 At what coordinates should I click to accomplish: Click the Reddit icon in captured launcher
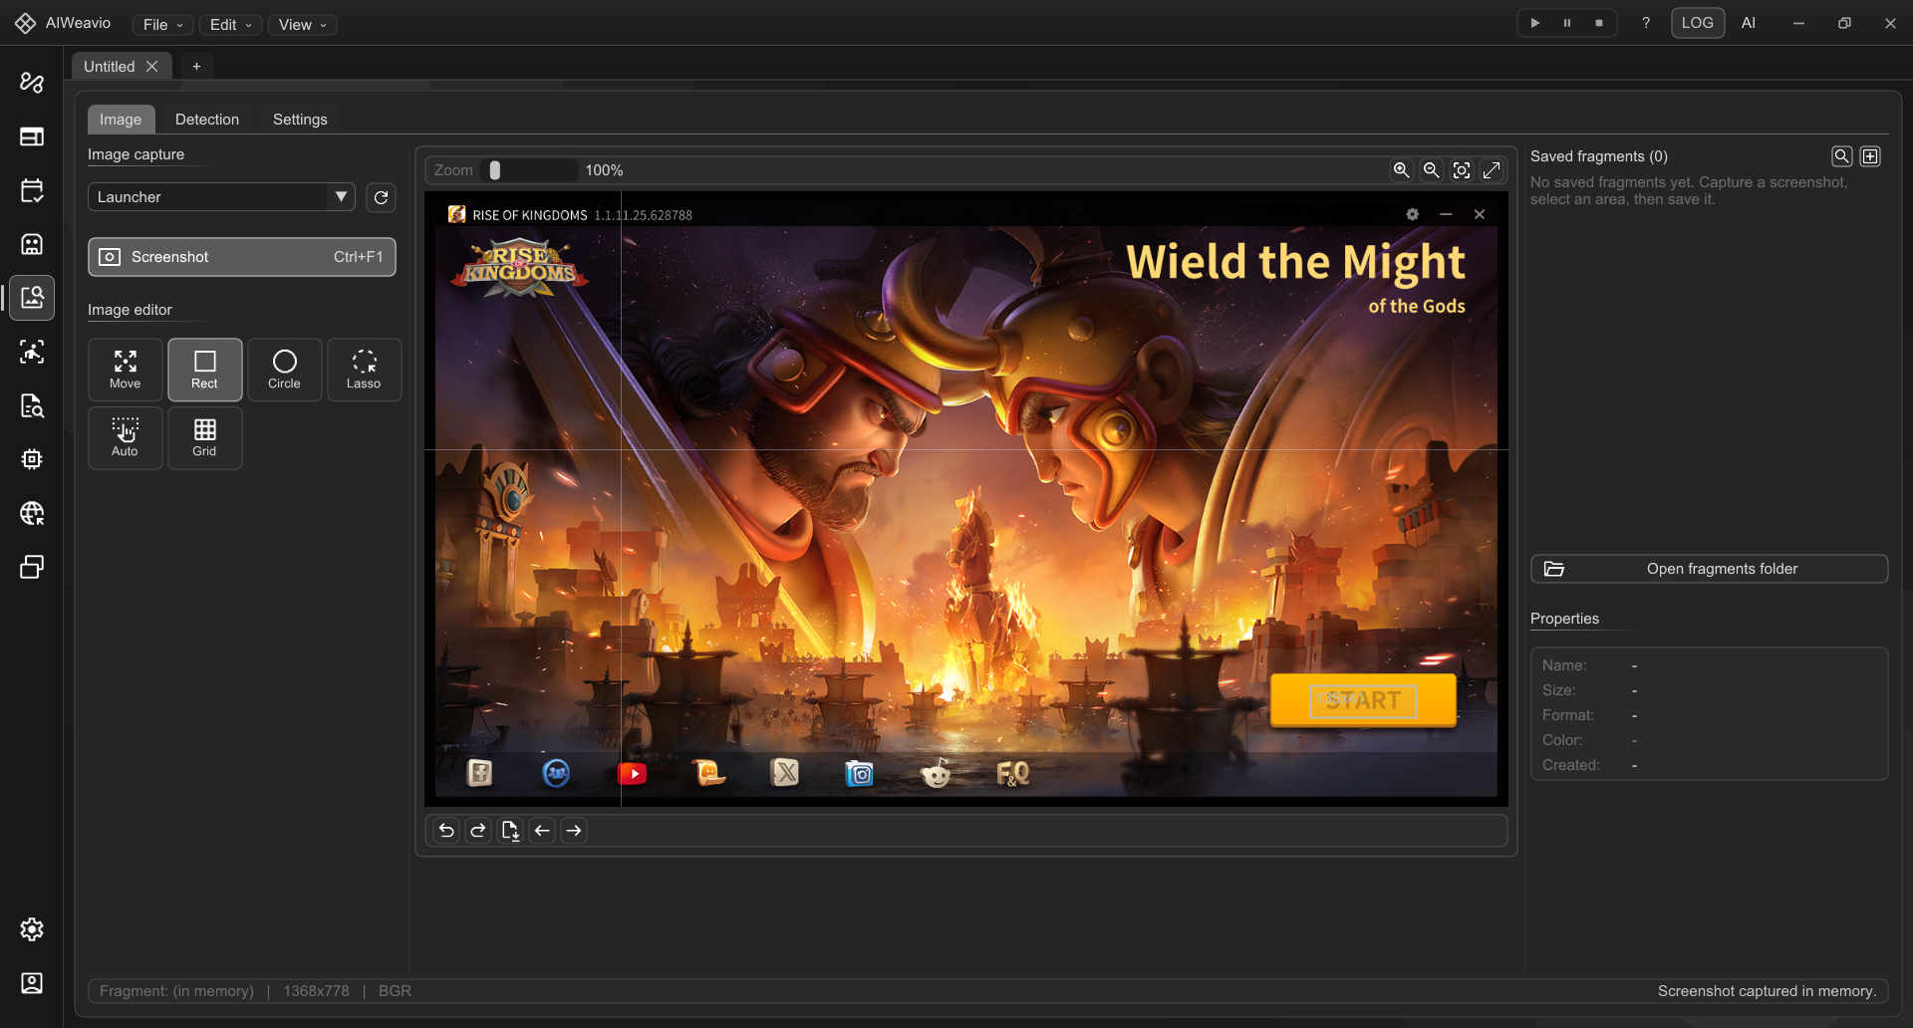coord(936,773)
